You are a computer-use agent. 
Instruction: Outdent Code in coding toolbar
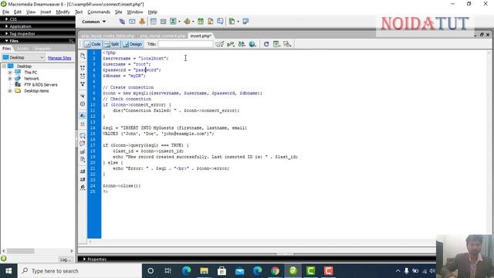[83, 179]
